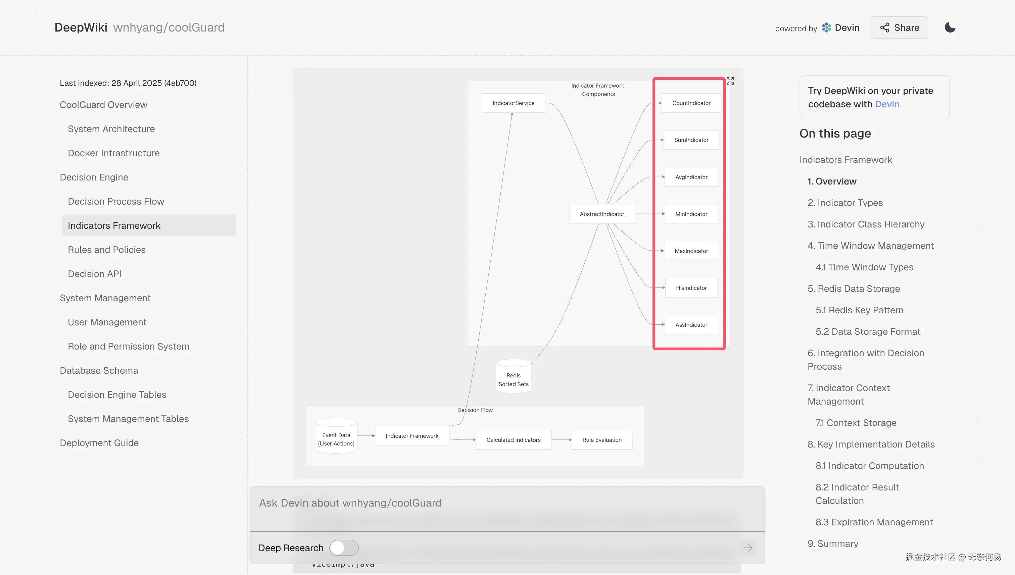Screen dimensions: 1015x575
Task: Go to Decision Engine section
Action: [x=94, y=177]
